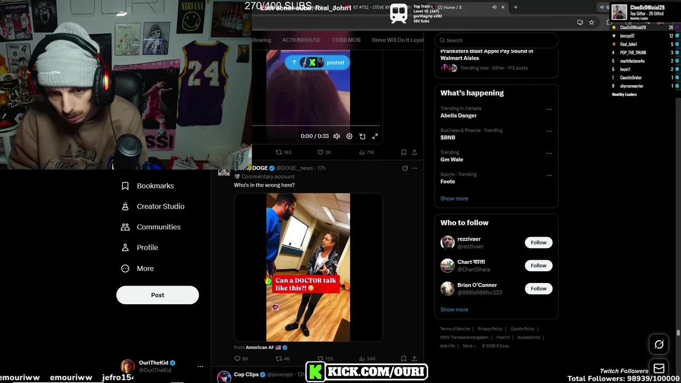Open Cookie Policy footer link
The image size is (681, 383).
522,329
